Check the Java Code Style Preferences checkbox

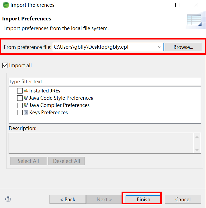point(20,98)
